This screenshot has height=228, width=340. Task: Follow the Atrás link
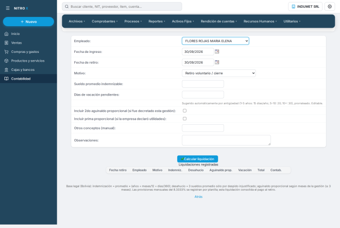[198, 196]
